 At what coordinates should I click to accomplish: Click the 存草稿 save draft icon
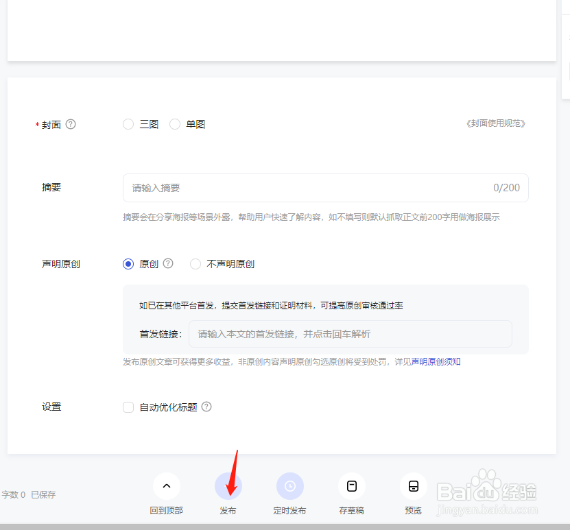click(x=351, y=485)
